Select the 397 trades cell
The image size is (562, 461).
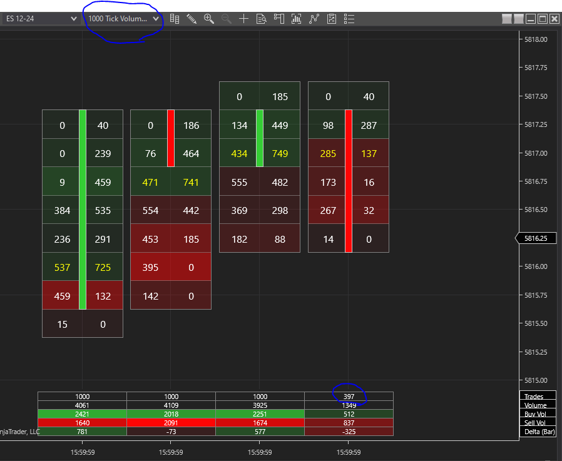(x=349, y=397)
